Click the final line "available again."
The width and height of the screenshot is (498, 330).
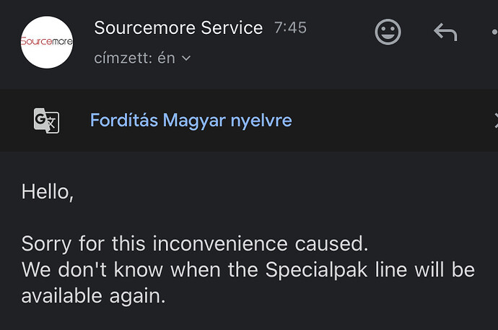pos(94,296)
